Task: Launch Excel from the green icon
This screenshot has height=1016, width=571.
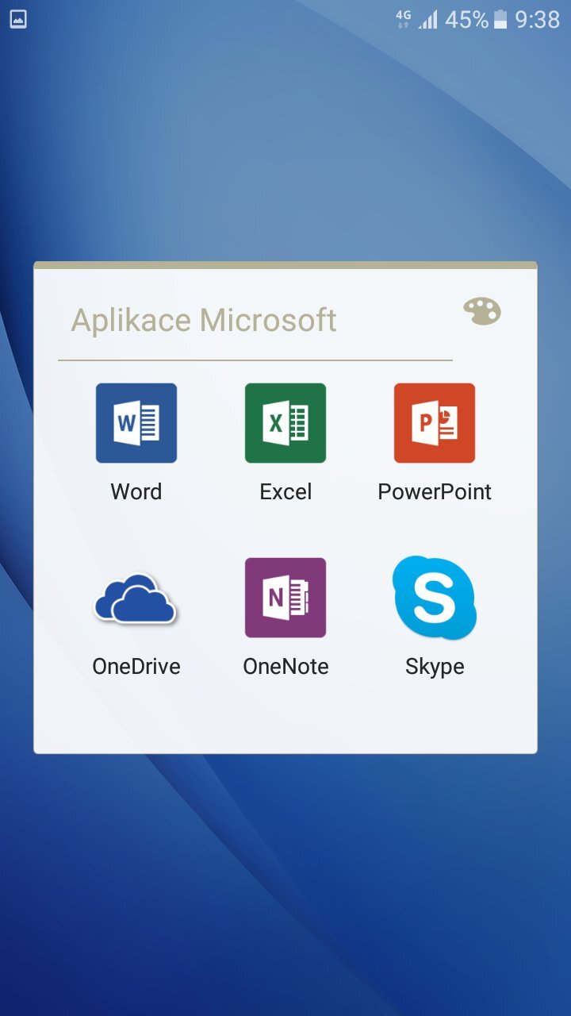Action: [x=285, y=423]
